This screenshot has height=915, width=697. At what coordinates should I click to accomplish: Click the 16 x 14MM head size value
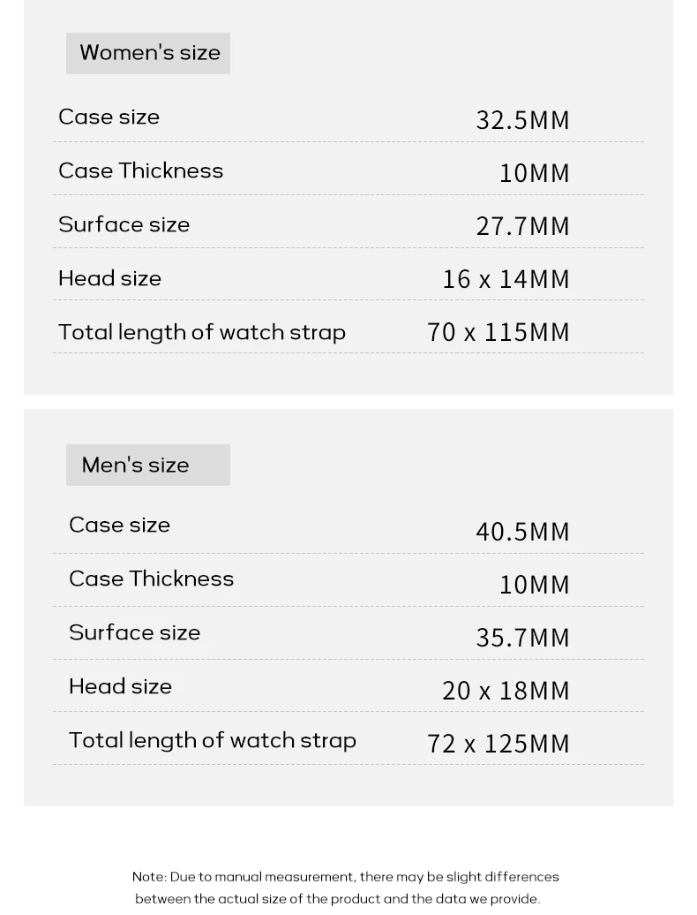(506, 279)
